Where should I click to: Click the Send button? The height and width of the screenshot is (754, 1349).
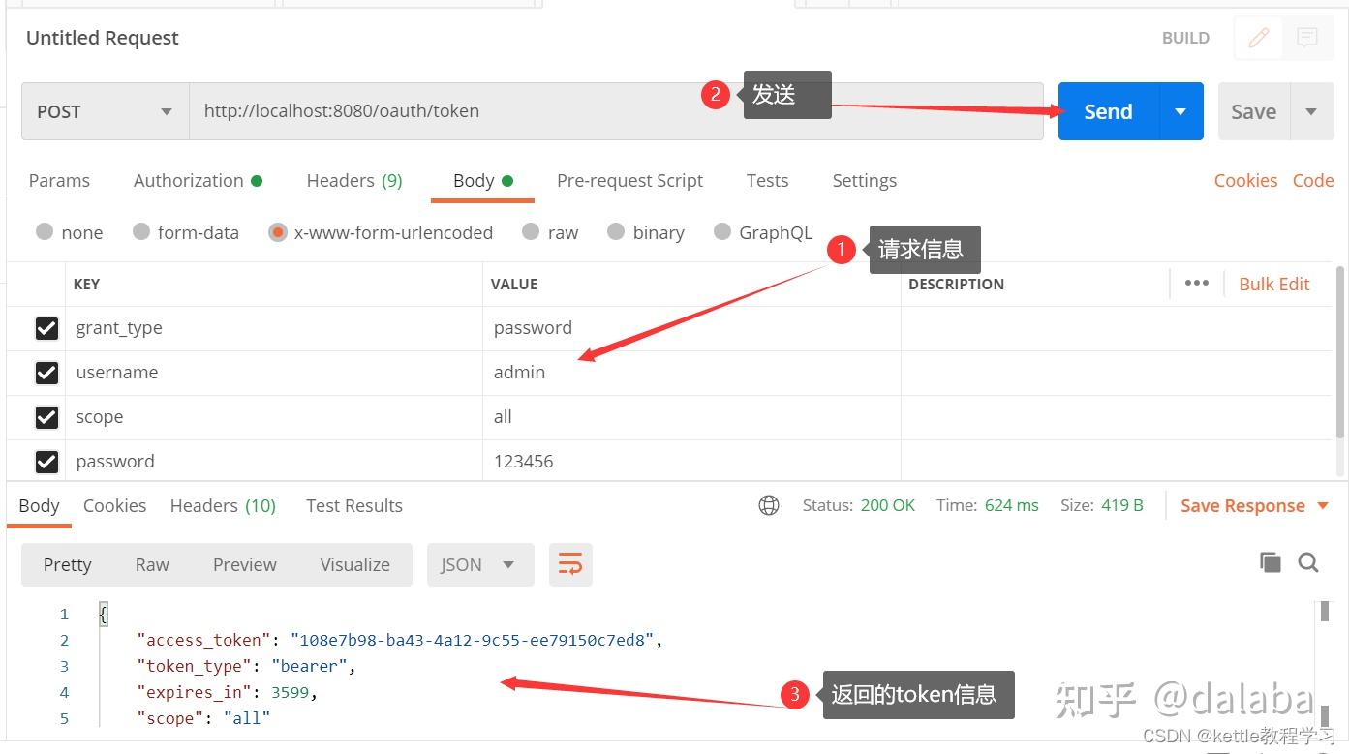[x=1107, y=110]
